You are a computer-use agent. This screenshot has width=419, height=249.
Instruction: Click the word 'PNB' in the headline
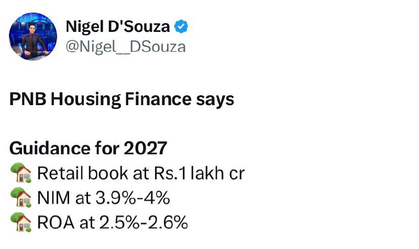[28, 99]
